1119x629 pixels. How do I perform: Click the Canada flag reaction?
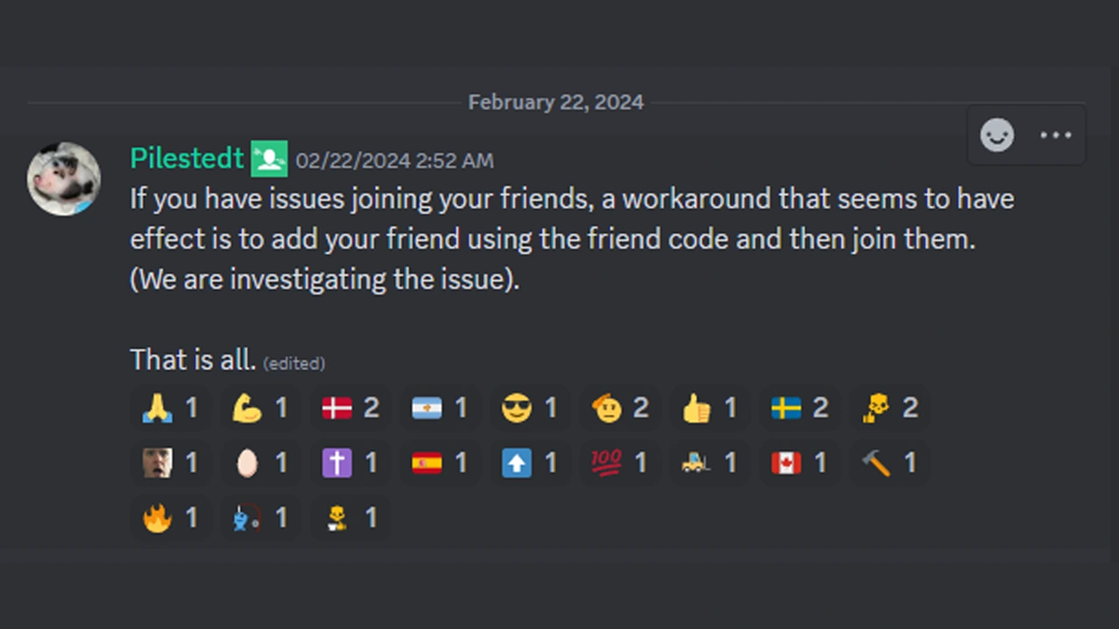click(800, 463)
